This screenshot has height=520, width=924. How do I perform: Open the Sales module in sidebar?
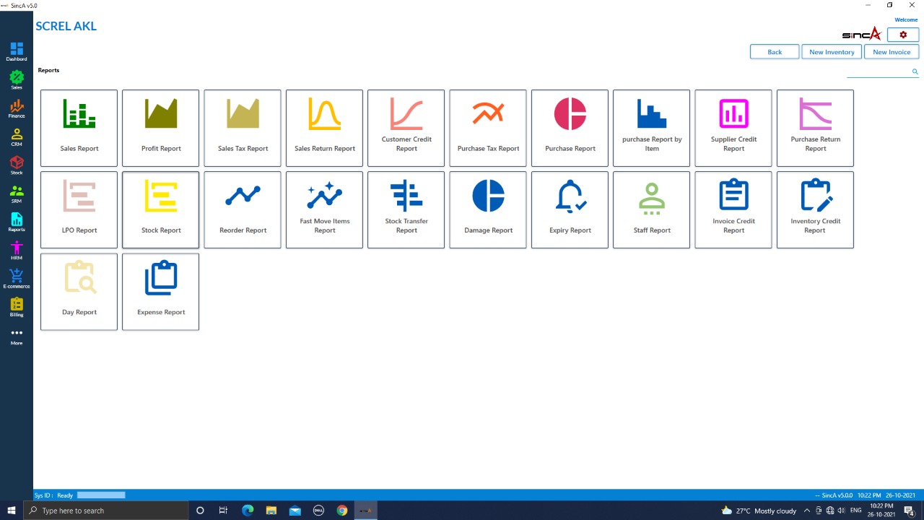tap(17, 80)
